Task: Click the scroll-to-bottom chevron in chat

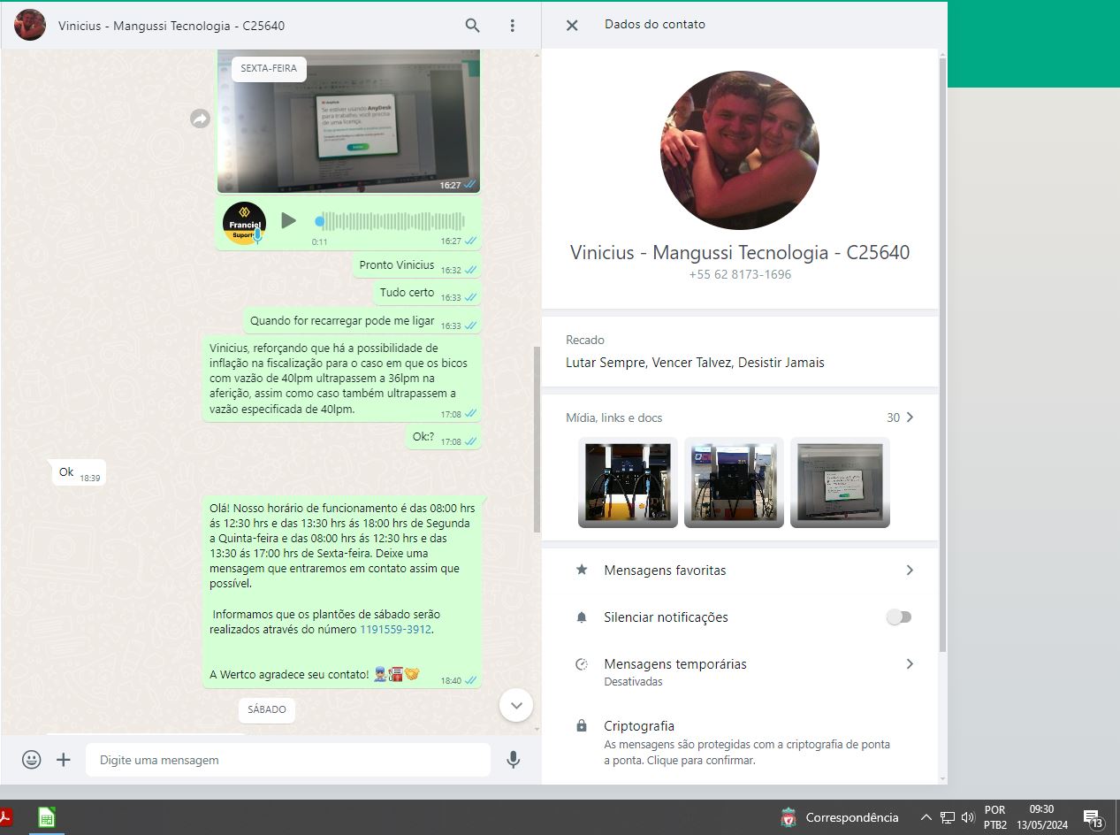Action: coord(516,705)
